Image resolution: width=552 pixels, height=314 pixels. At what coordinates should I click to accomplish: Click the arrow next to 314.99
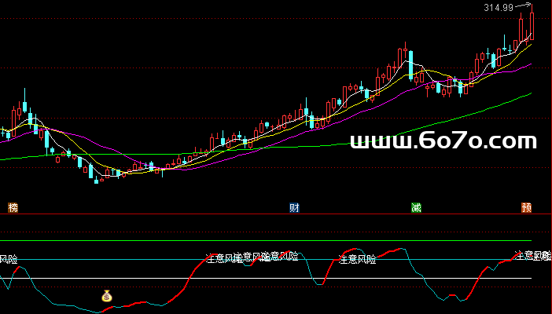524,6
